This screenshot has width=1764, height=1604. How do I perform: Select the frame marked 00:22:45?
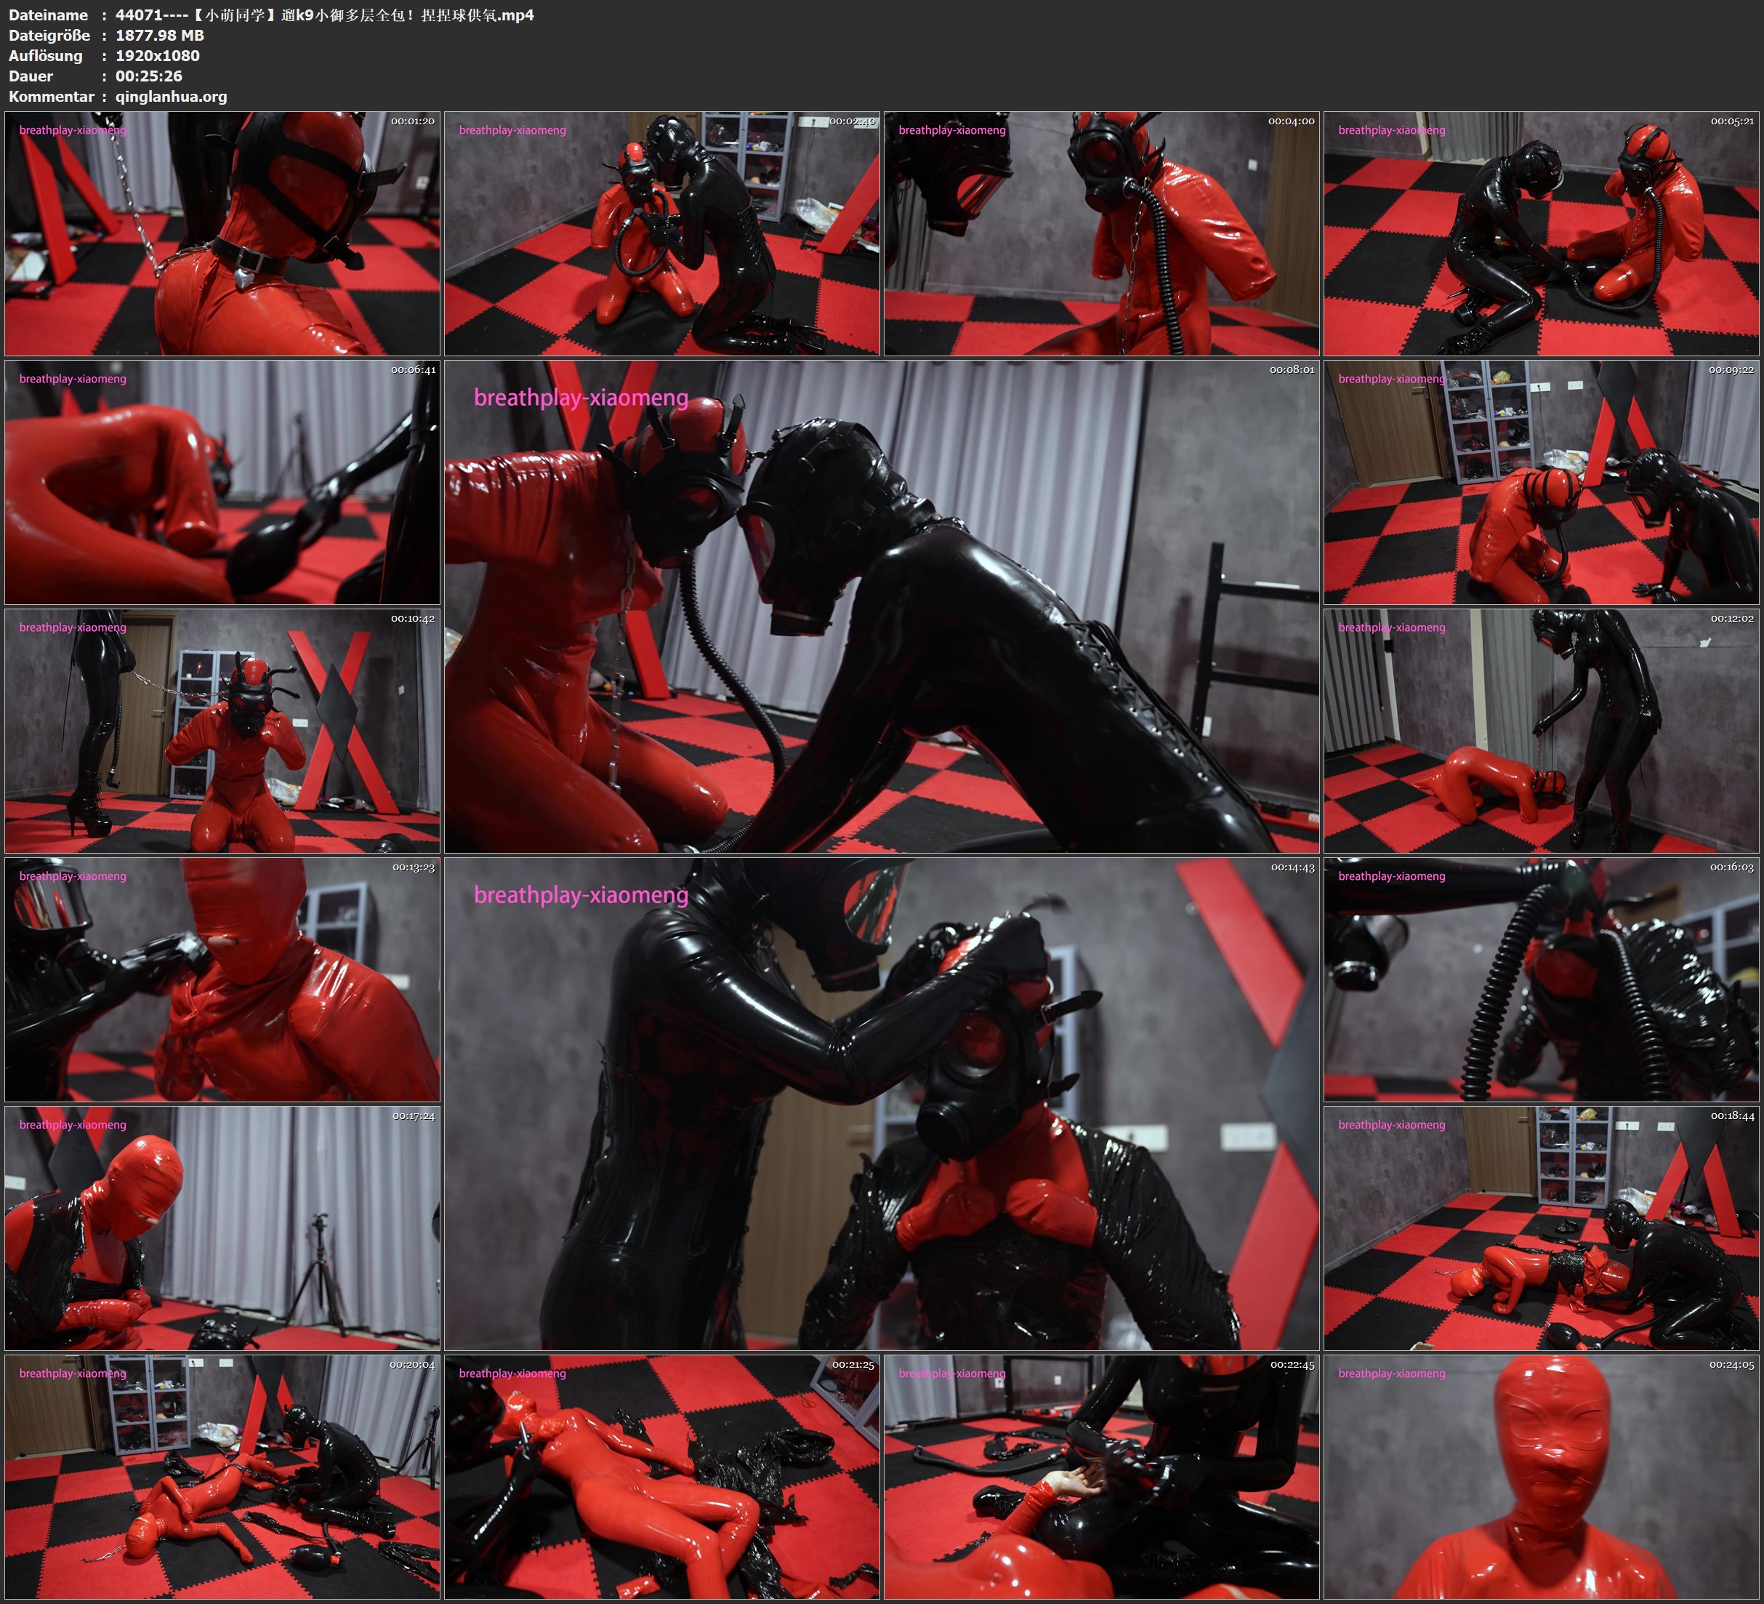click(x=1100, y=1476)
